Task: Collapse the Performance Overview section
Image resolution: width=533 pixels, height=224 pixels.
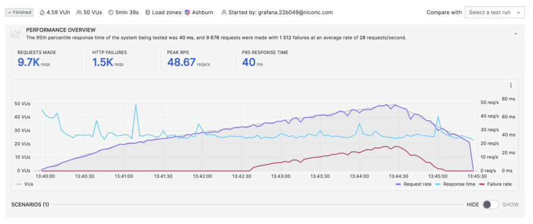Action: 516,34
